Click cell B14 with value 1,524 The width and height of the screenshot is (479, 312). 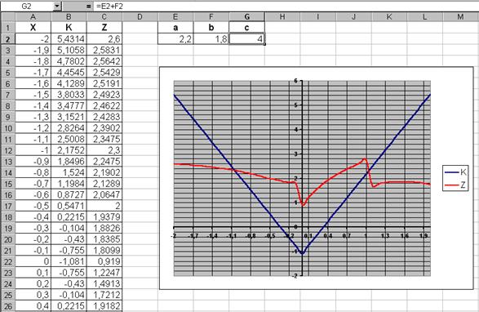69,172
